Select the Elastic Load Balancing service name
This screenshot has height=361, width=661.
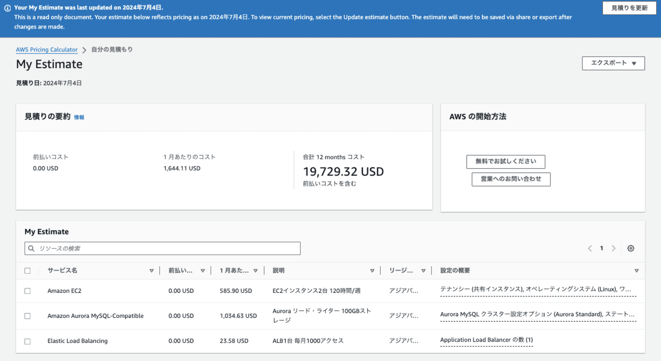(x=78, y=341)
